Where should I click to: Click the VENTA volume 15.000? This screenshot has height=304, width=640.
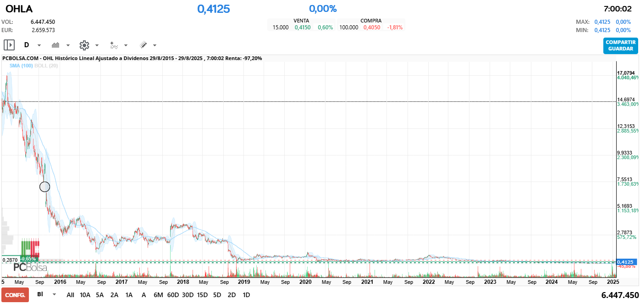pyautogui.click(x=281, y=28)
